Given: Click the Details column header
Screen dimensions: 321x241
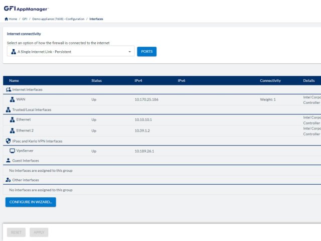Looking at the screenshot, I should pos(309,80).
